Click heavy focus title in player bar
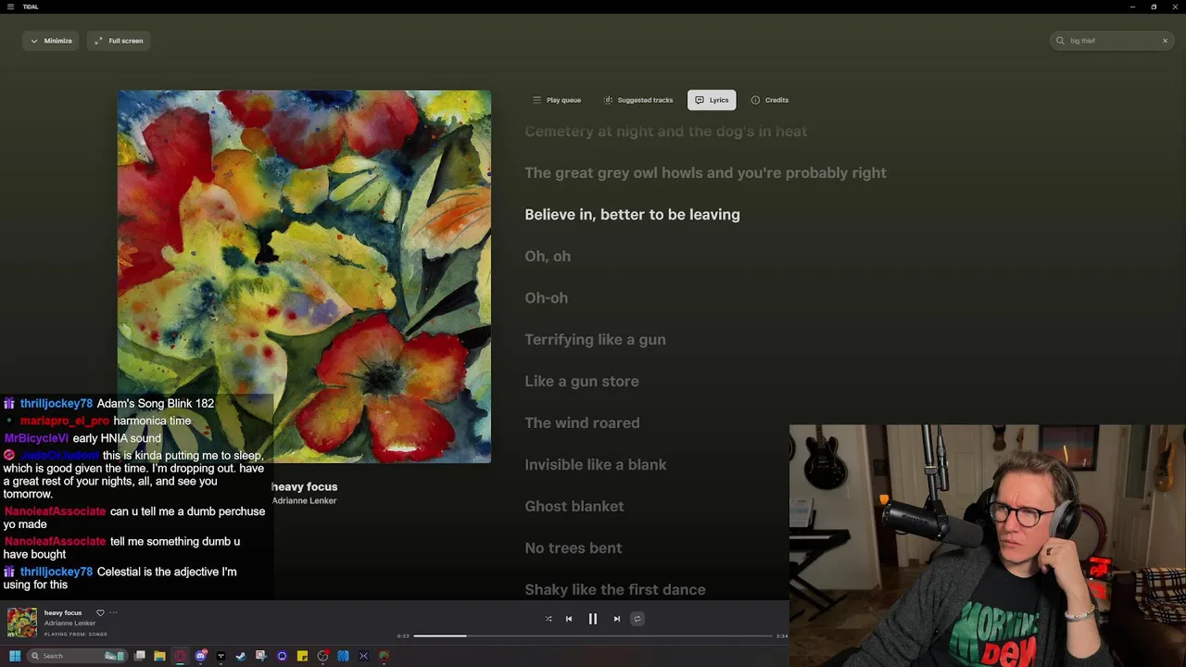Screen dimensions: 1186x667 click(x=63, y=612)
